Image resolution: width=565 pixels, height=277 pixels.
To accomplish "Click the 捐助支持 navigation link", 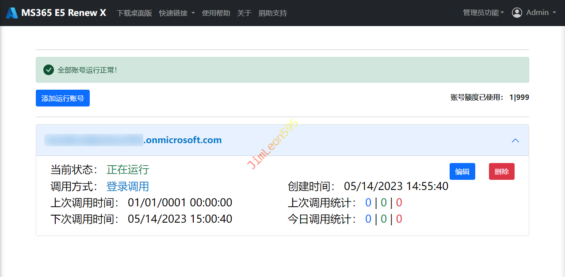I will (x=272, y=13).
